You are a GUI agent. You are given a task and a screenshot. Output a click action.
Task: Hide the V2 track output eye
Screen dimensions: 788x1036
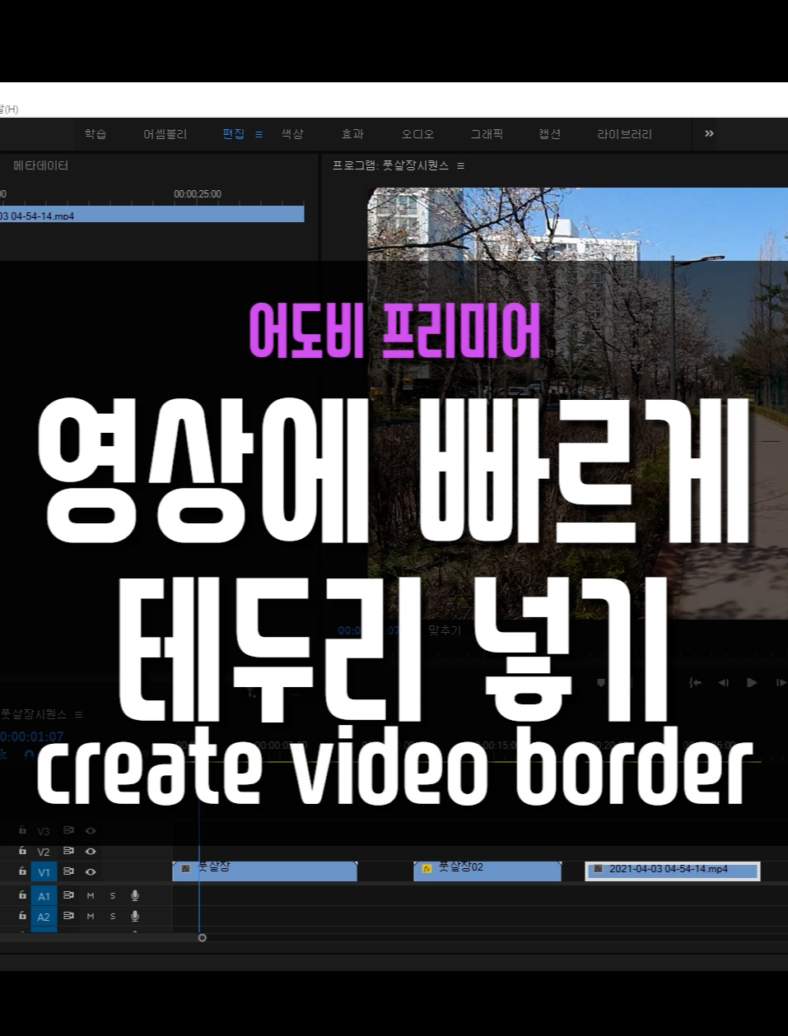[91, 851]
